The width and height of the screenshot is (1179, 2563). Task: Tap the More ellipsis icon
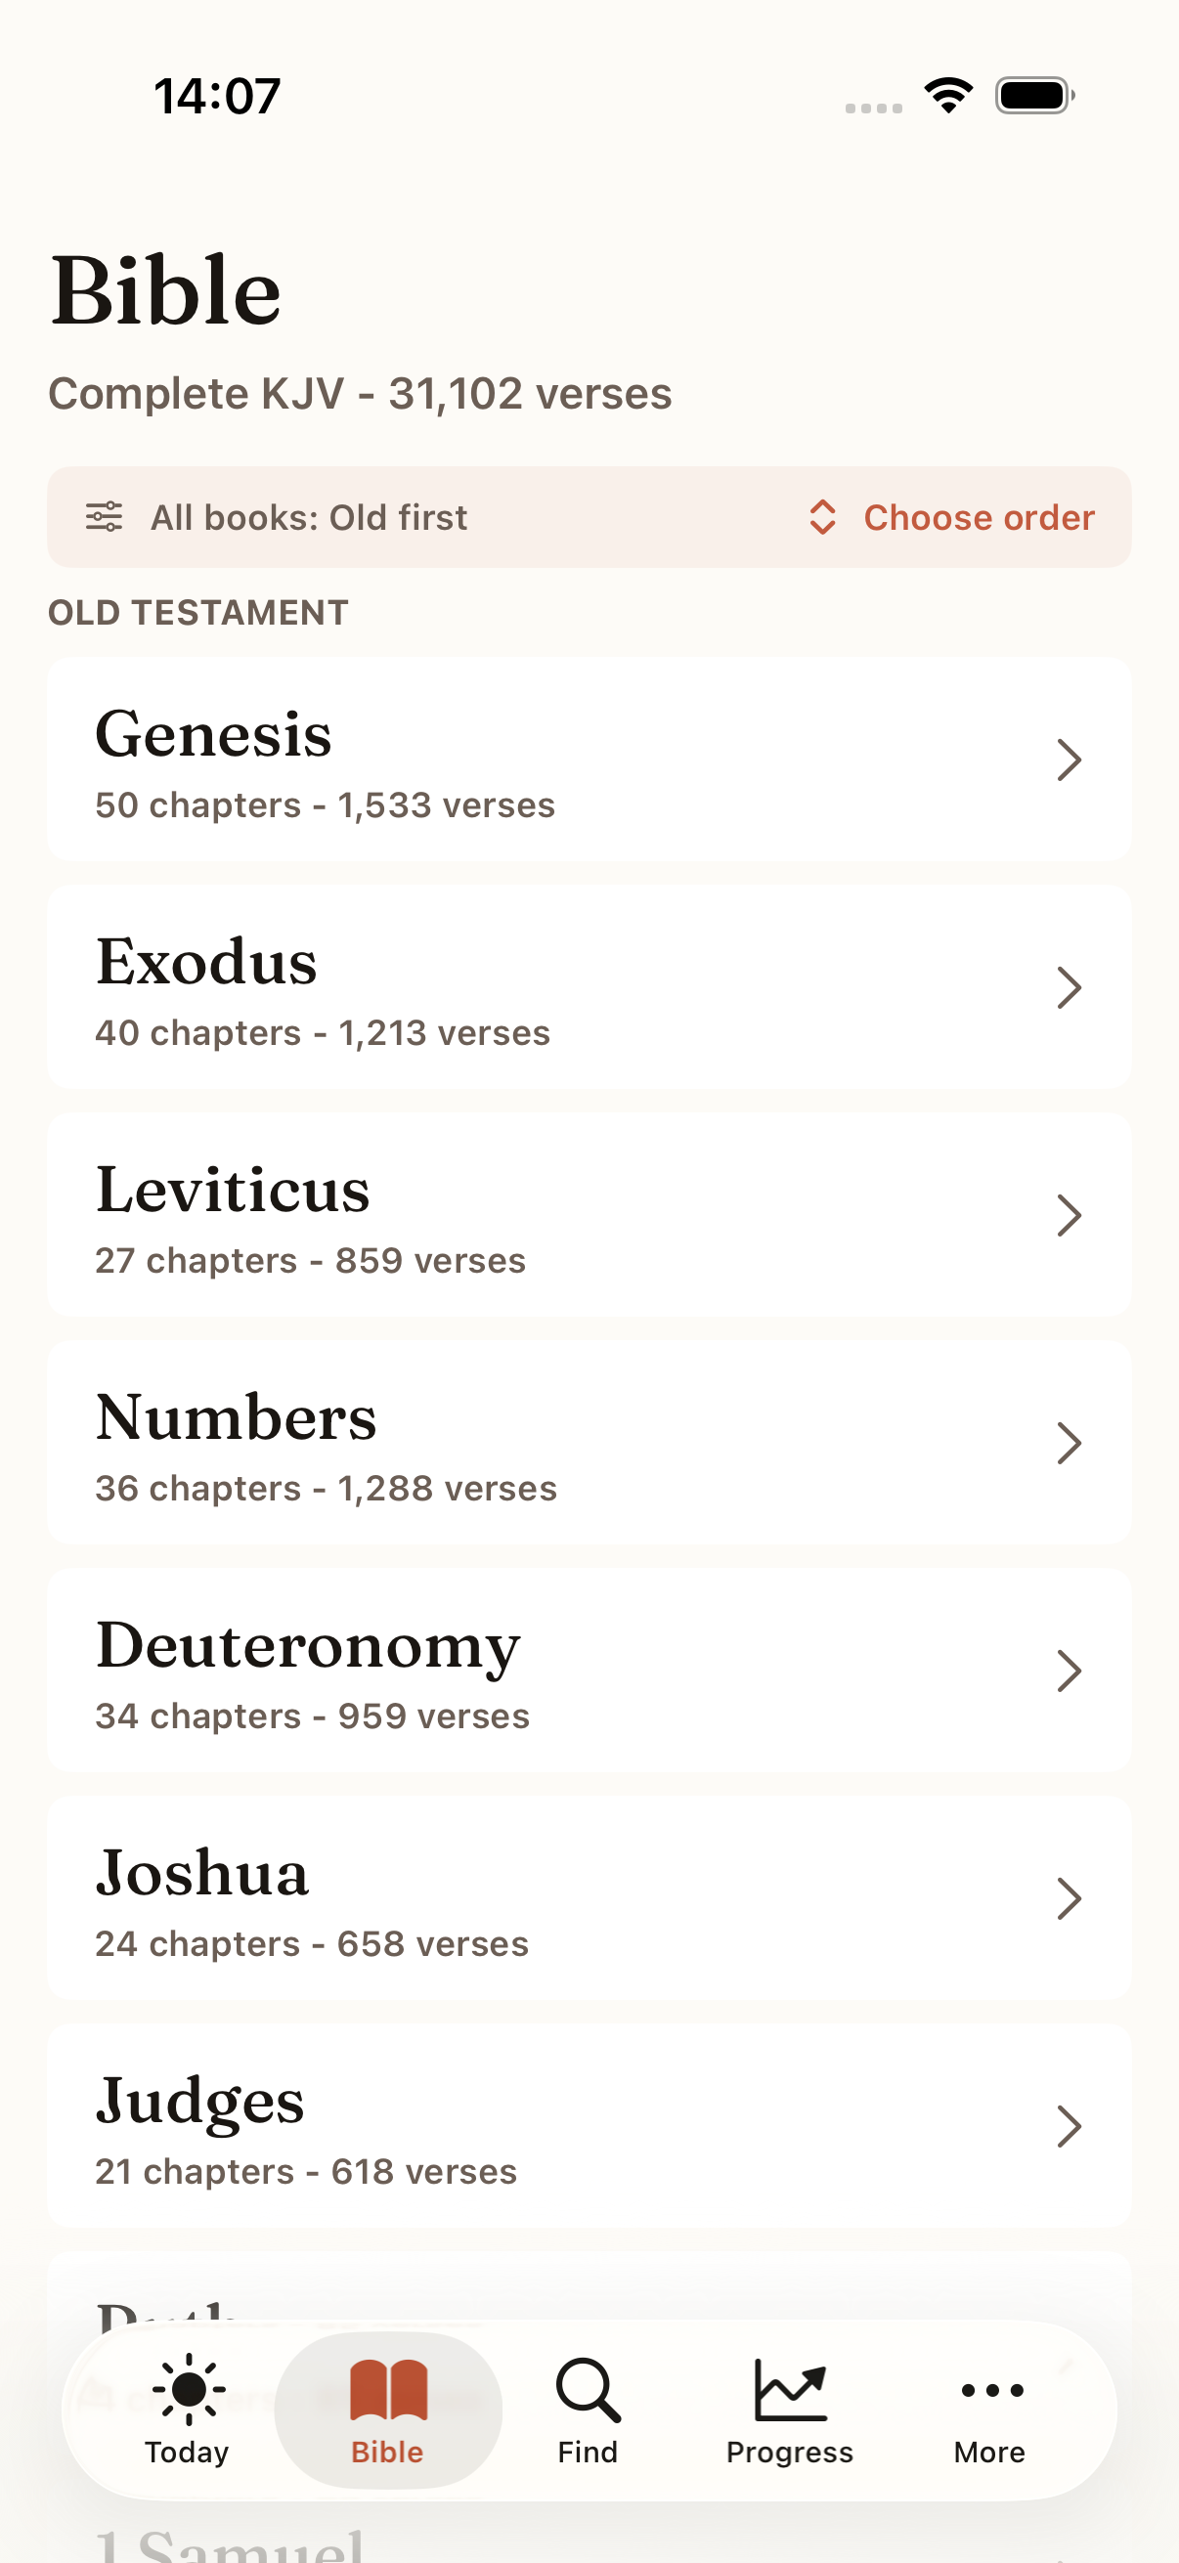pyautogui.click(x=991, y=2390)
